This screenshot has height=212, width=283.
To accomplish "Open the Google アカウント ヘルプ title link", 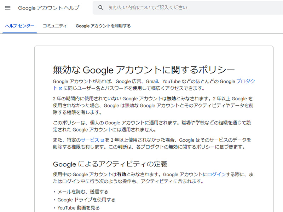I will [x=49, y=8].
